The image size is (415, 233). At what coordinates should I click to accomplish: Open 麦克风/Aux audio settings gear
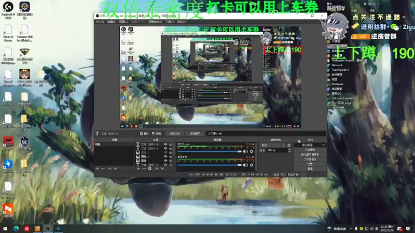click(252, 151)
